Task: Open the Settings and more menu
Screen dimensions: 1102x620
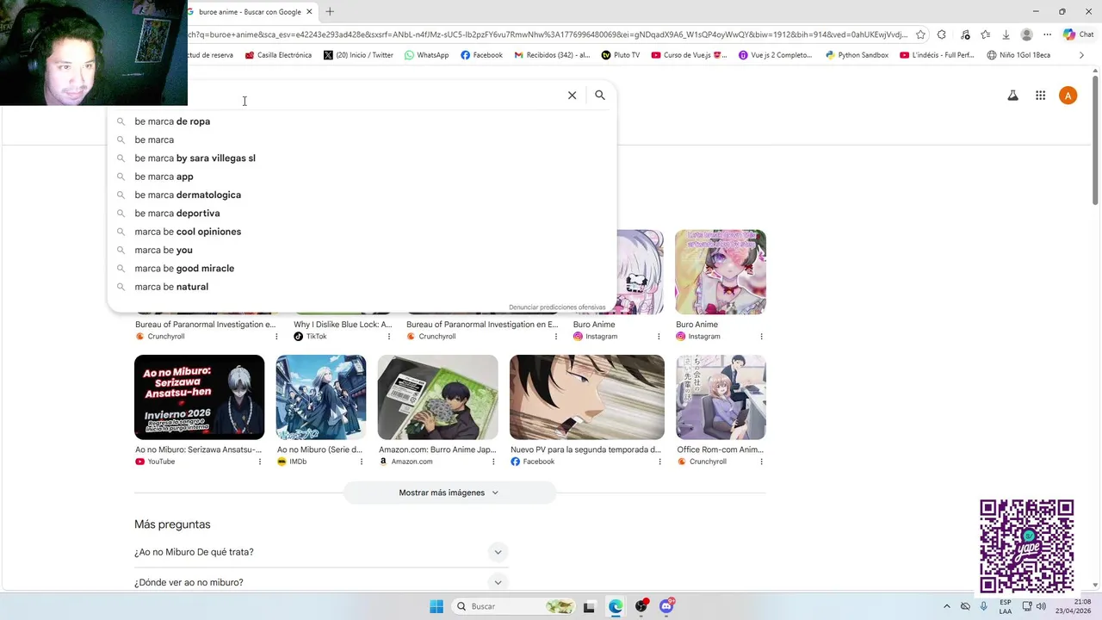Action: 1047,34
